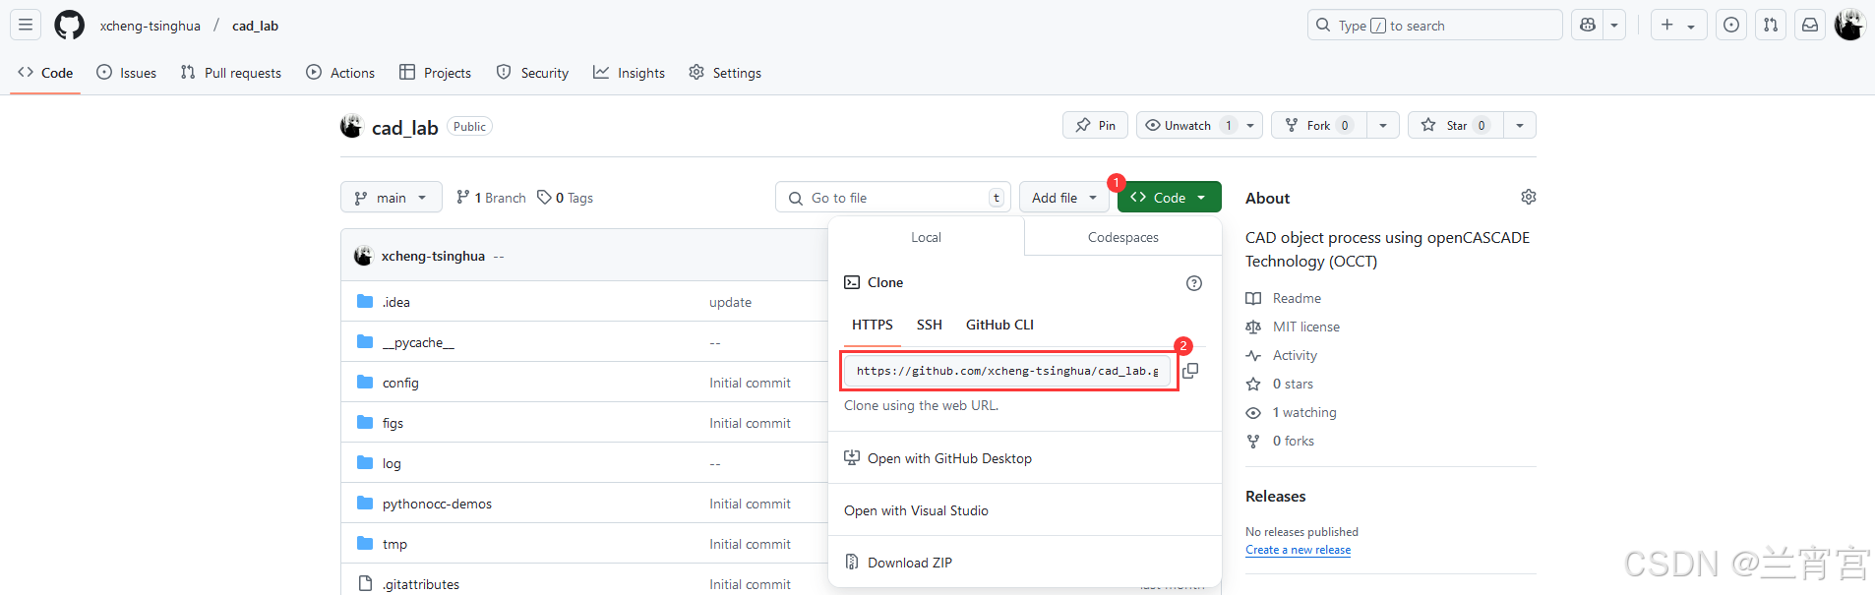Select the SSH clone option
1875x595 pixels.
click(930, 325)
